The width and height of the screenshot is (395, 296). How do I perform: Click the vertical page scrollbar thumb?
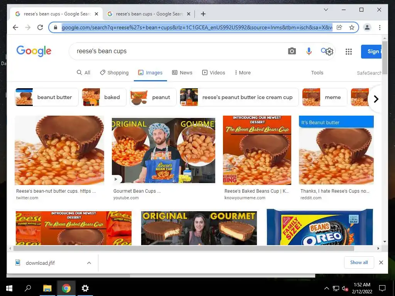coord(385,57)
